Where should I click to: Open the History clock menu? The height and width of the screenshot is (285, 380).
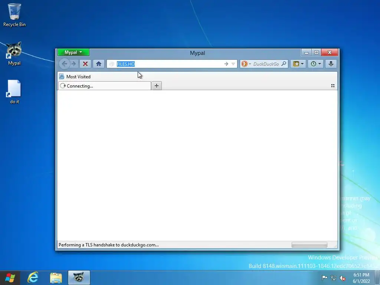[x=315, y=64]
